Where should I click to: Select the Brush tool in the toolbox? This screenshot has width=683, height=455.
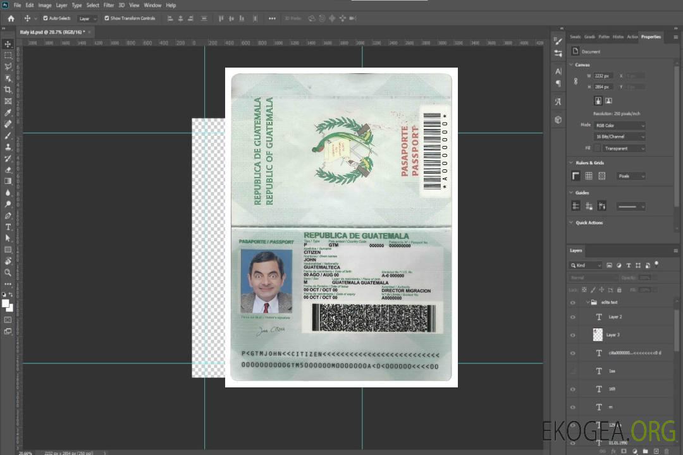click(8, 136)
